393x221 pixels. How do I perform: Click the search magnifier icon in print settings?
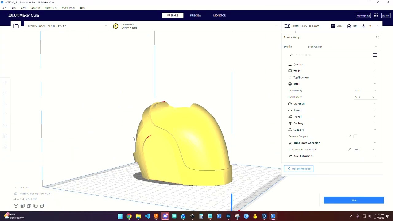click(292, 55)
